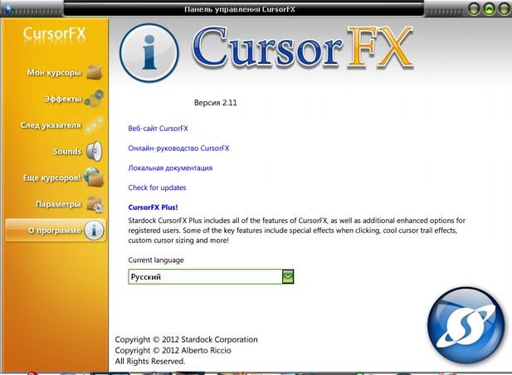Click the discs icon beside Эффекты

[x=94, y=98]
